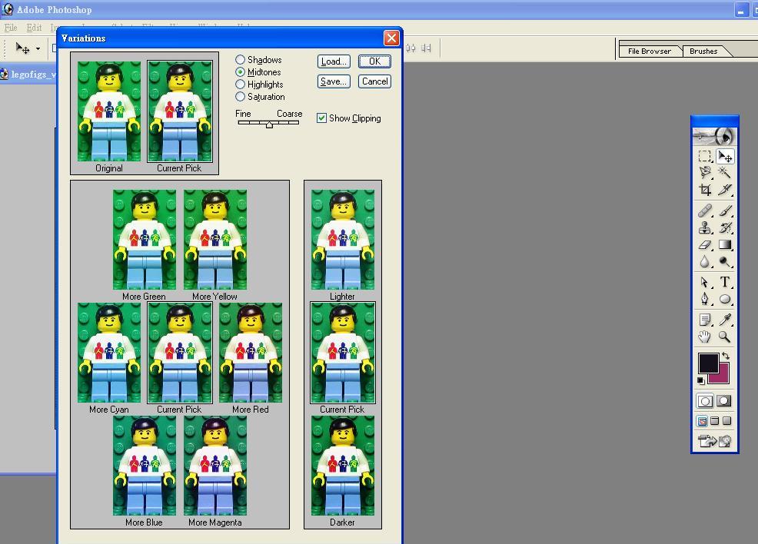Click the Original thumbnail
Image resolution: width=758 pixels, height=544 pixels.
[x=108, y=111]
